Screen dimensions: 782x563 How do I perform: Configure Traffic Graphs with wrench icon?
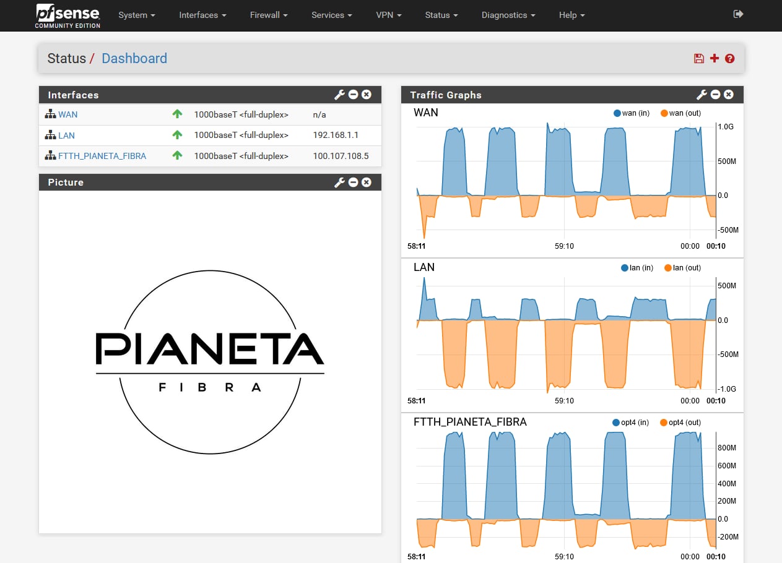(x=701, y=95)
